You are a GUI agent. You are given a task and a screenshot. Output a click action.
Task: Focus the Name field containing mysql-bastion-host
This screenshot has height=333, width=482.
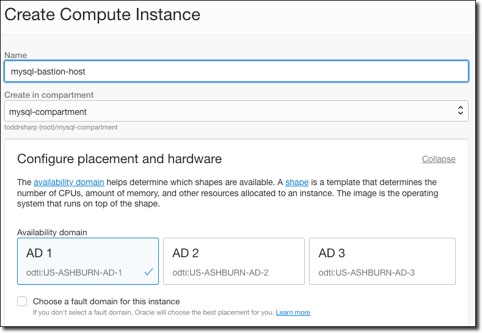236,71
